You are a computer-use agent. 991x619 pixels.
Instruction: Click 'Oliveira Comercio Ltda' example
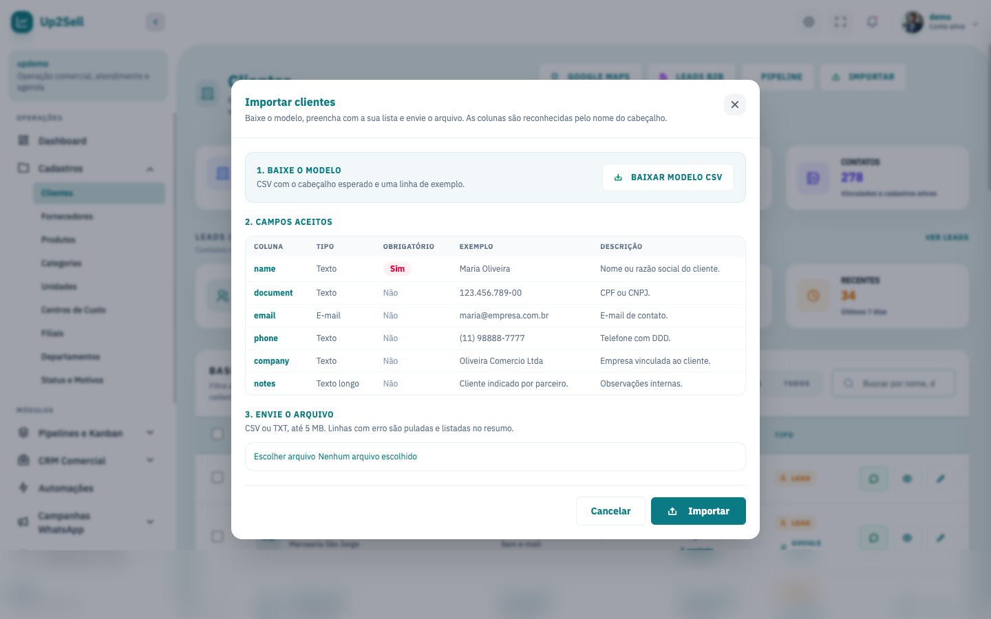pos(501,361)
